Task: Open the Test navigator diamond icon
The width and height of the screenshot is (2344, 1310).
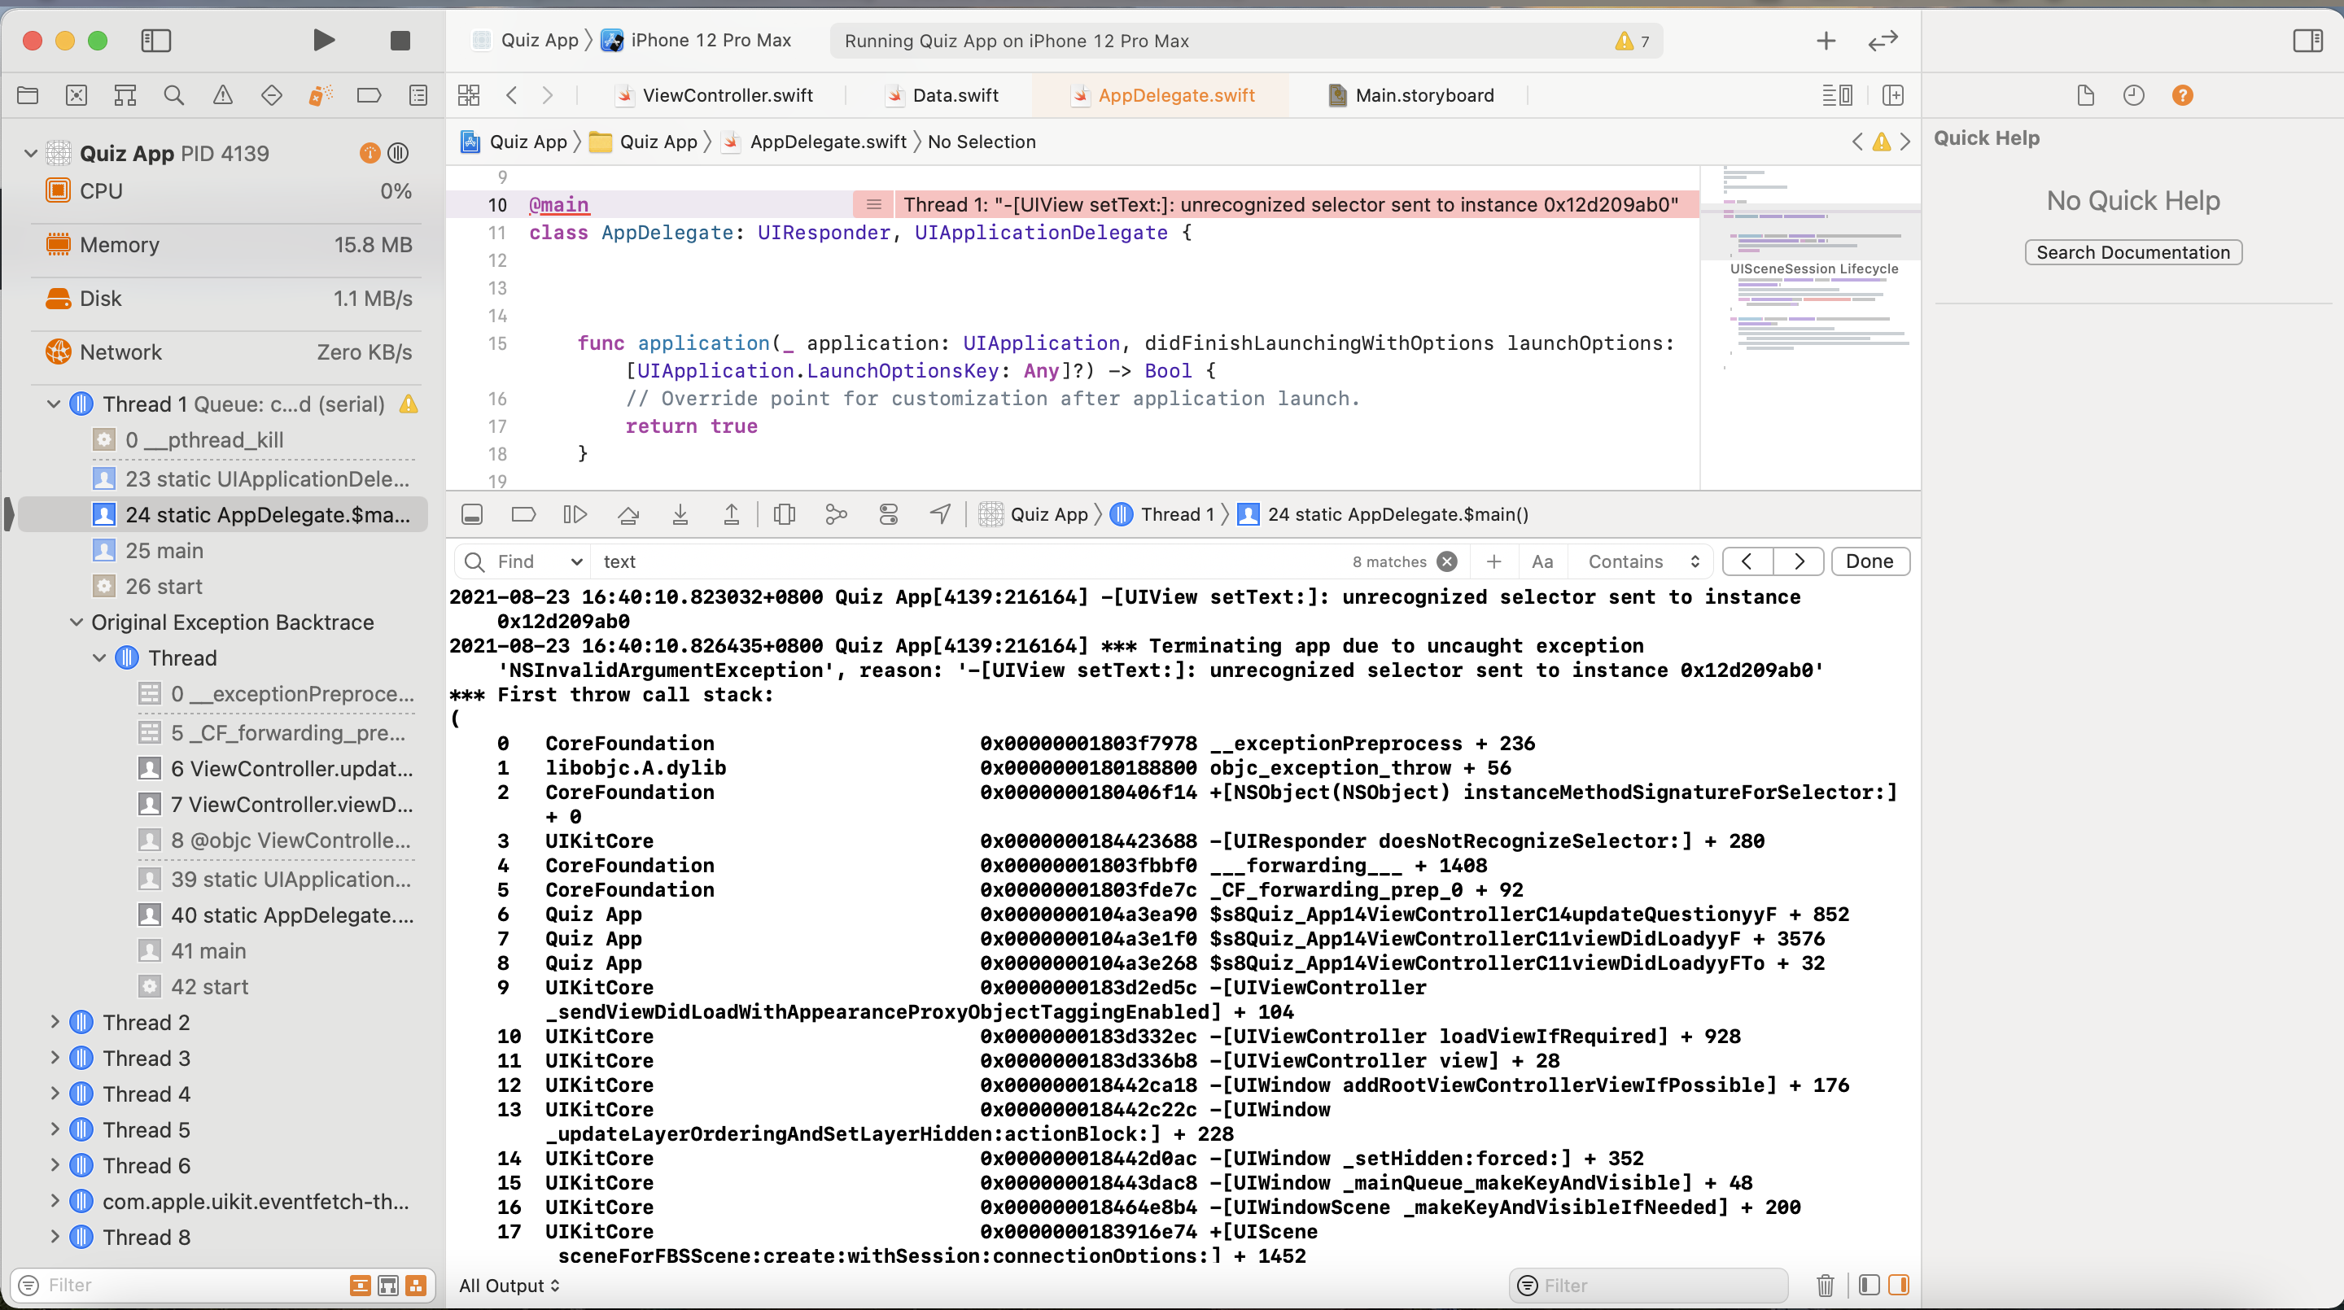Action: [x=271, y=94]
